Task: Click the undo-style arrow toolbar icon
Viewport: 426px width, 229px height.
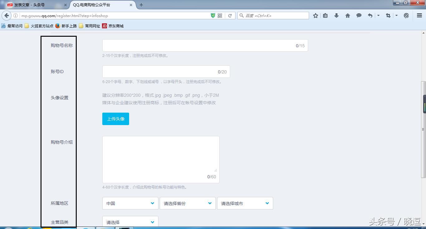Action: (370, 15)
